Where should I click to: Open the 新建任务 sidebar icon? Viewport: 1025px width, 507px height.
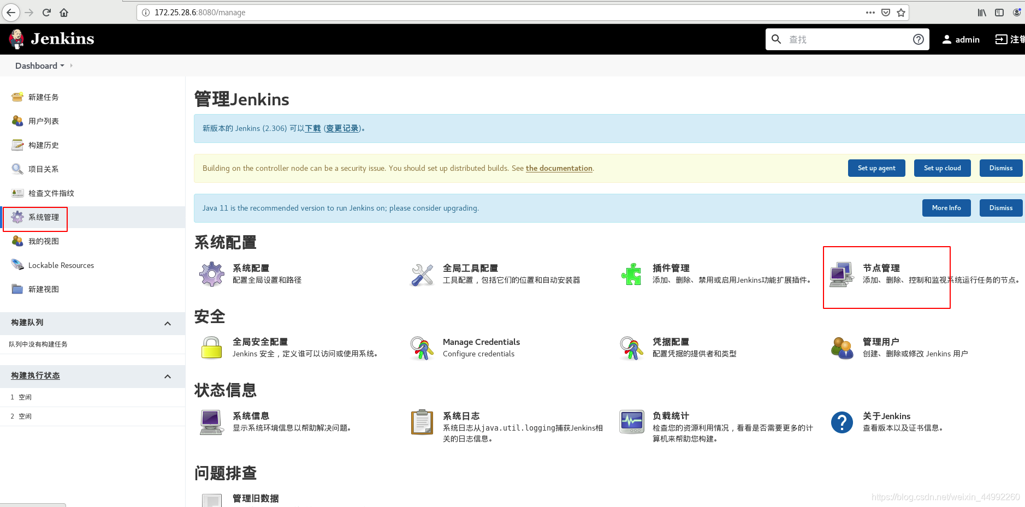pos(17,97)
